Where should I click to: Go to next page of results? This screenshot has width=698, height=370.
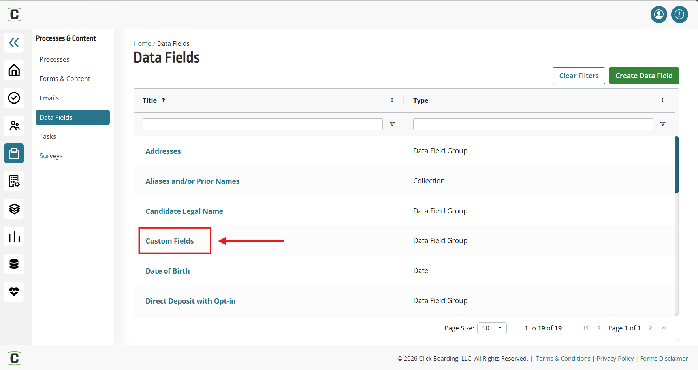click(651, 328)
